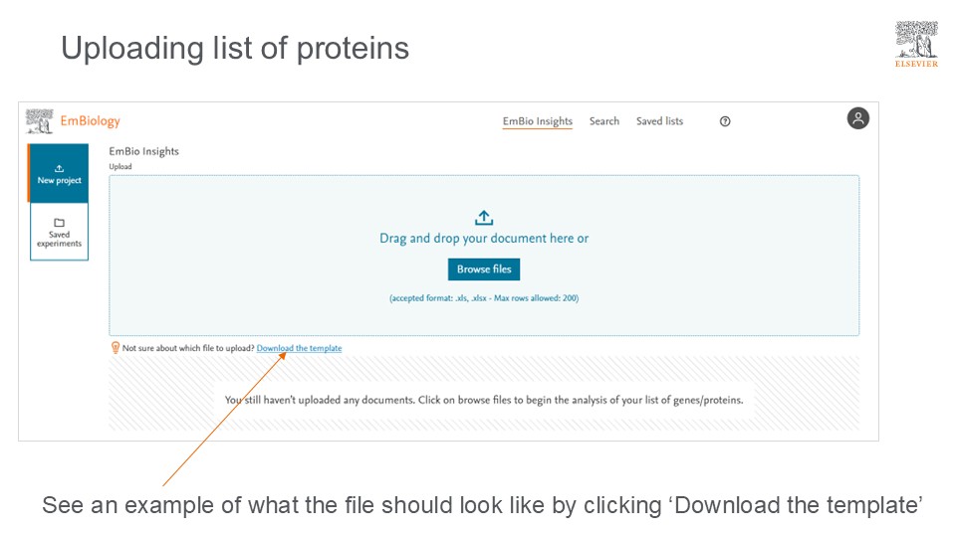Viewport: 956px width, 537px height.
Task: Click the accepted format note
Action: (x=484, y=298)
